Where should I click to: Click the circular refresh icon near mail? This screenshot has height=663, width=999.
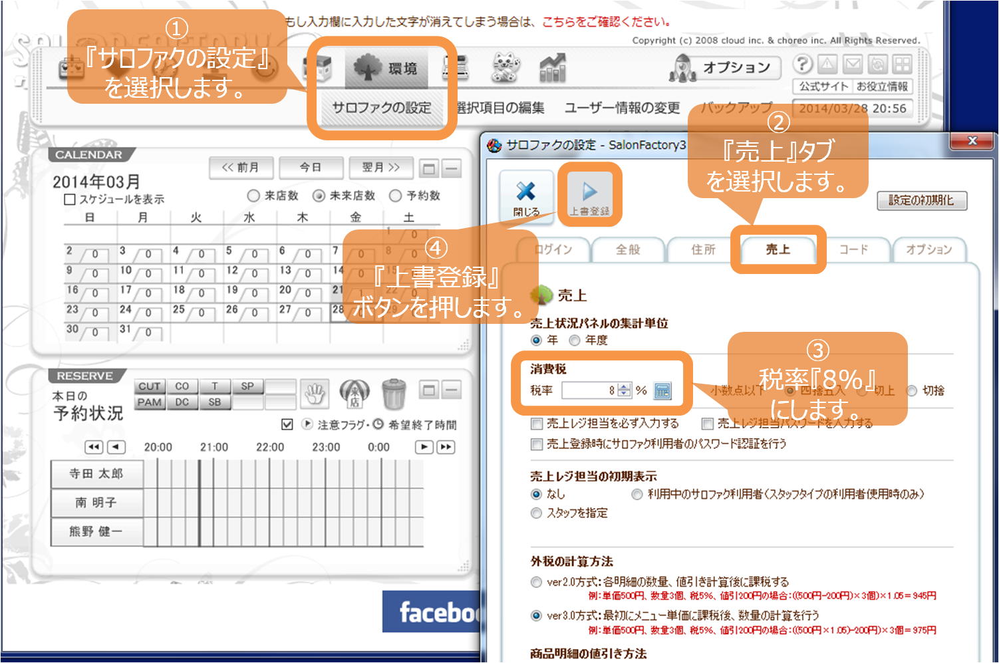click(x=878, y=65)
